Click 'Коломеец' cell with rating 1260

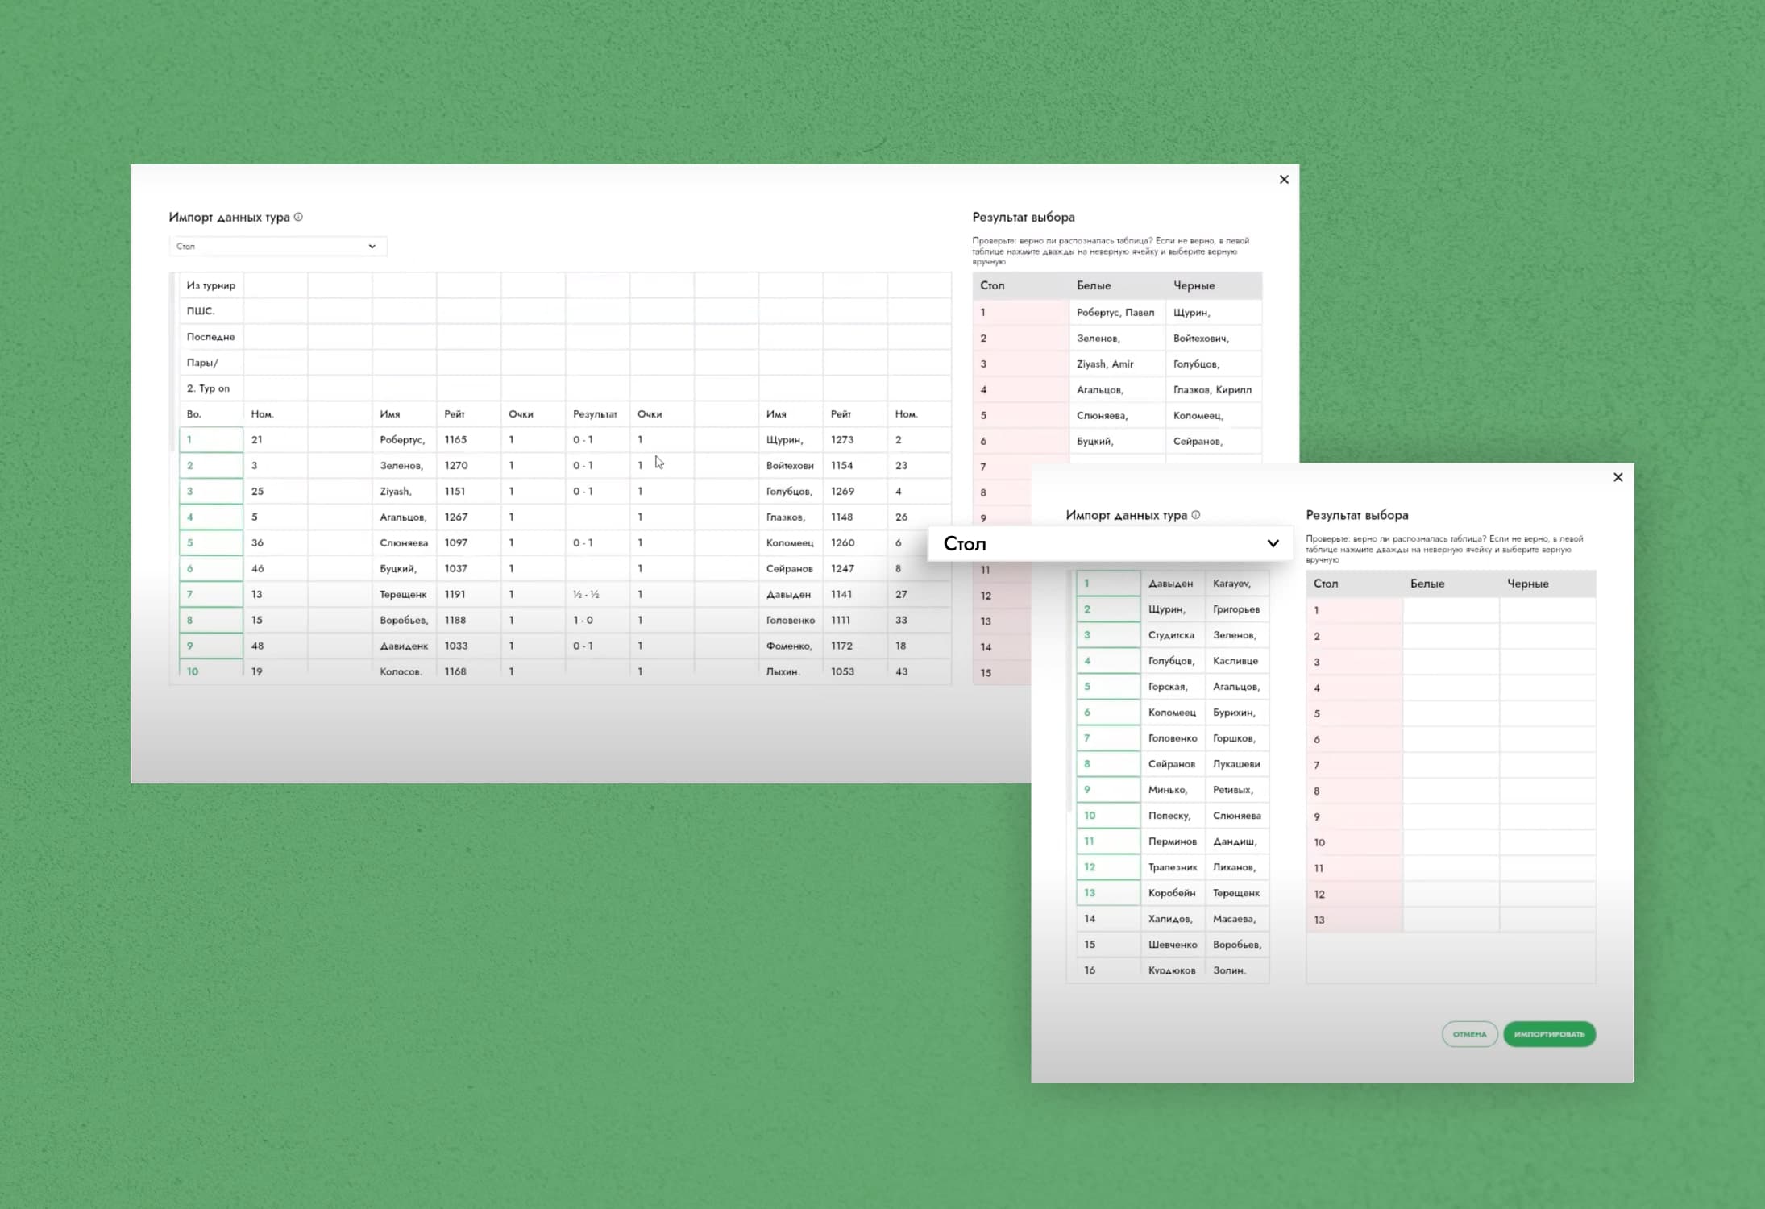[x=791, y=543]
